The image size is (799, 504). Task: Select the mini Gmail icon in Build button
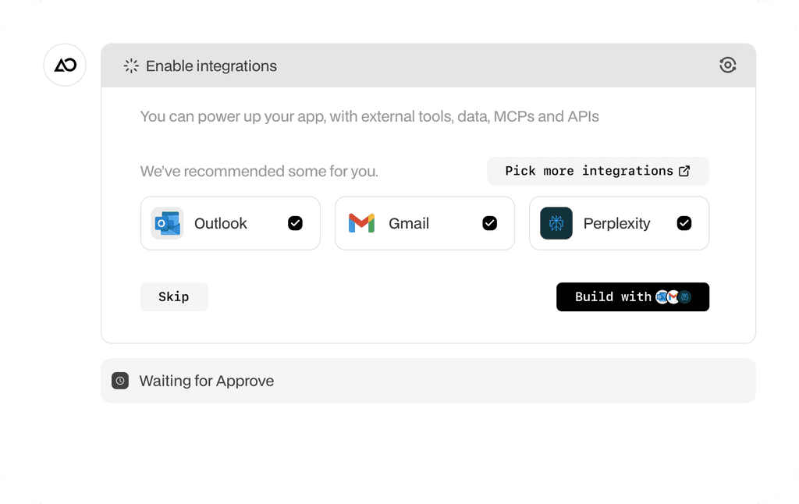coord(674,297)
